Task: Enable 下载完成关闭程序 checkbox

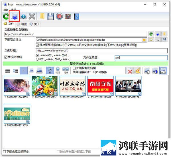Action: click(x=4, y=152)
